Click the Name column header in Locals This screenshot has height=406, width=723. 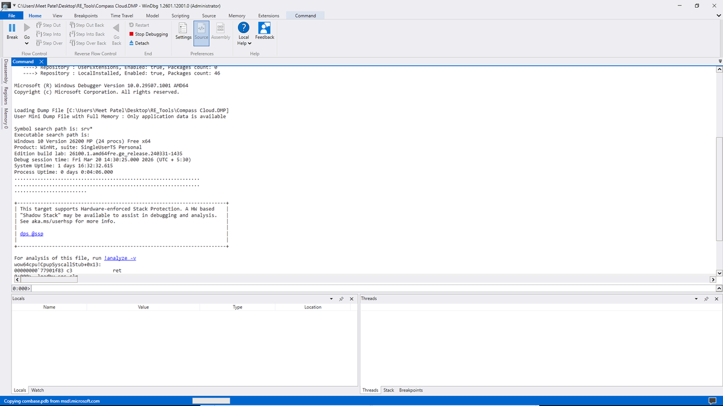click(49, 307)
